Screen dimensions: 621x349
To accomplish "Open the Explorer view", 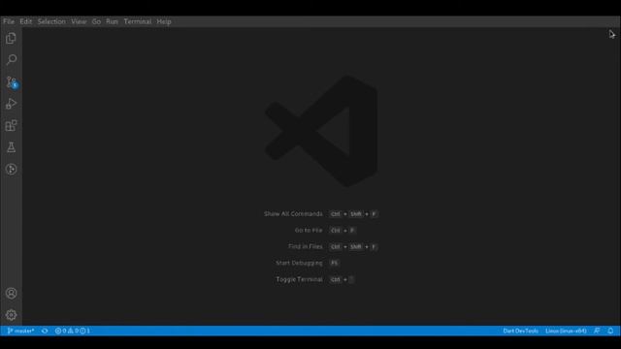I will click(x=11, y=39).
